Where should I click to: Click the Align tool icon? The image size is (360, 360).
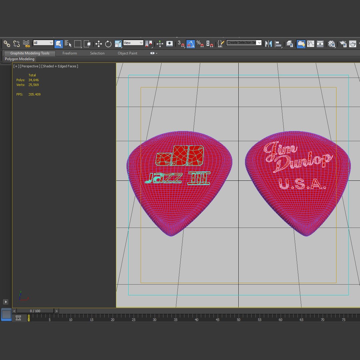pos(278,44)
